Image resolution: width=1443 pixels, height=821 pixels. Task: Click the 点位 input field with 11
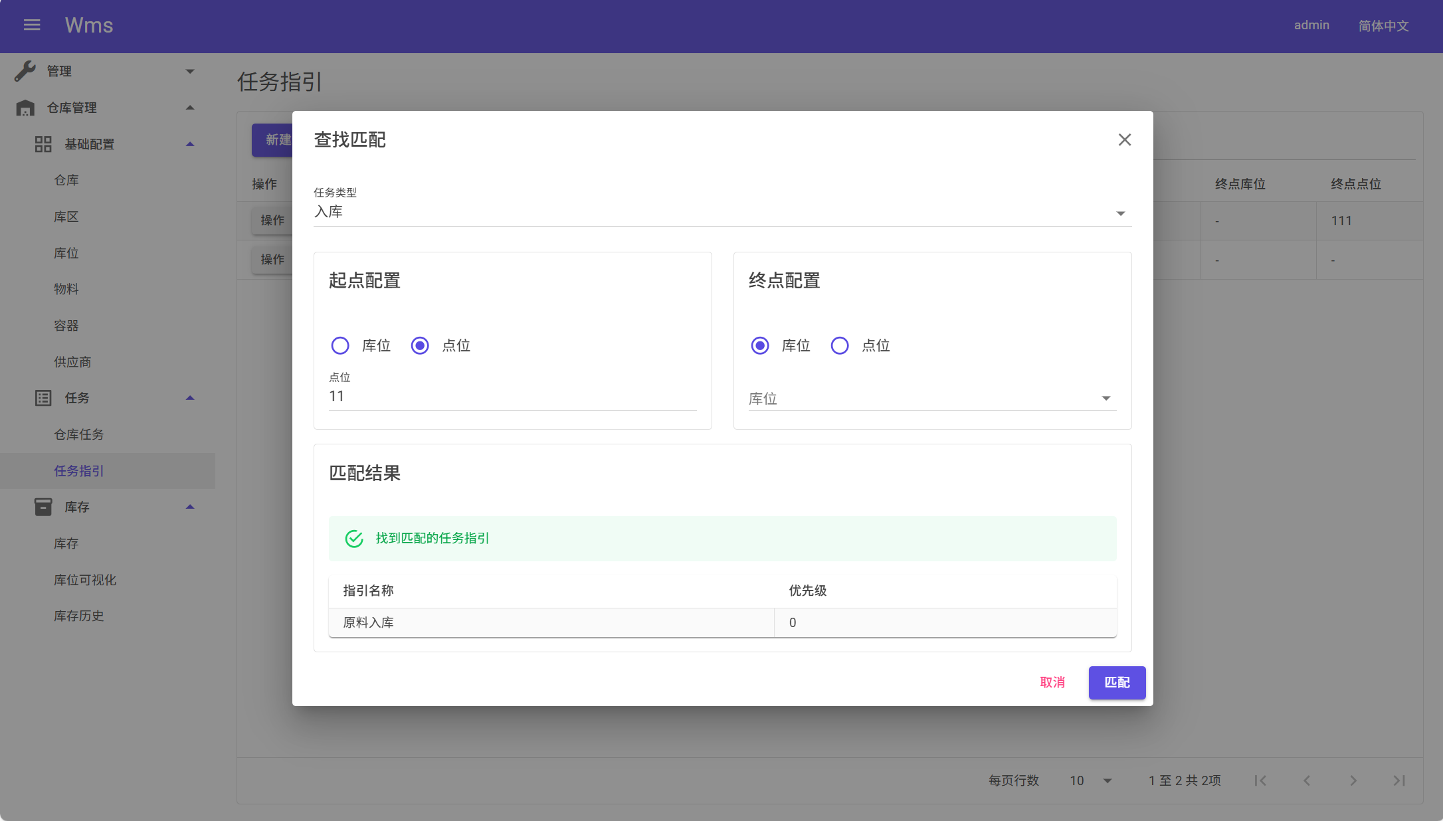(x=513, y=397)
